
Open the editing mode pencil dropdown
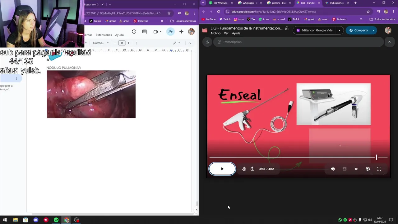coord(177,43)
